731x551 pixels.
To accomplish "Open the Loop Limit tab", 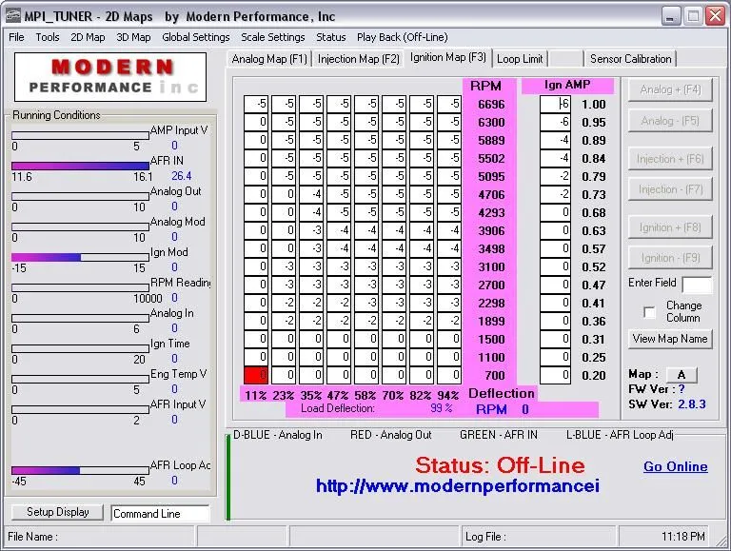I will click(x=520, y=59).
